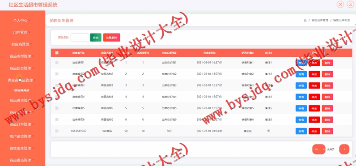356x166 pixels.
Task: Toggle fullscreen icon in top header
Action: [x=340, y=4]
